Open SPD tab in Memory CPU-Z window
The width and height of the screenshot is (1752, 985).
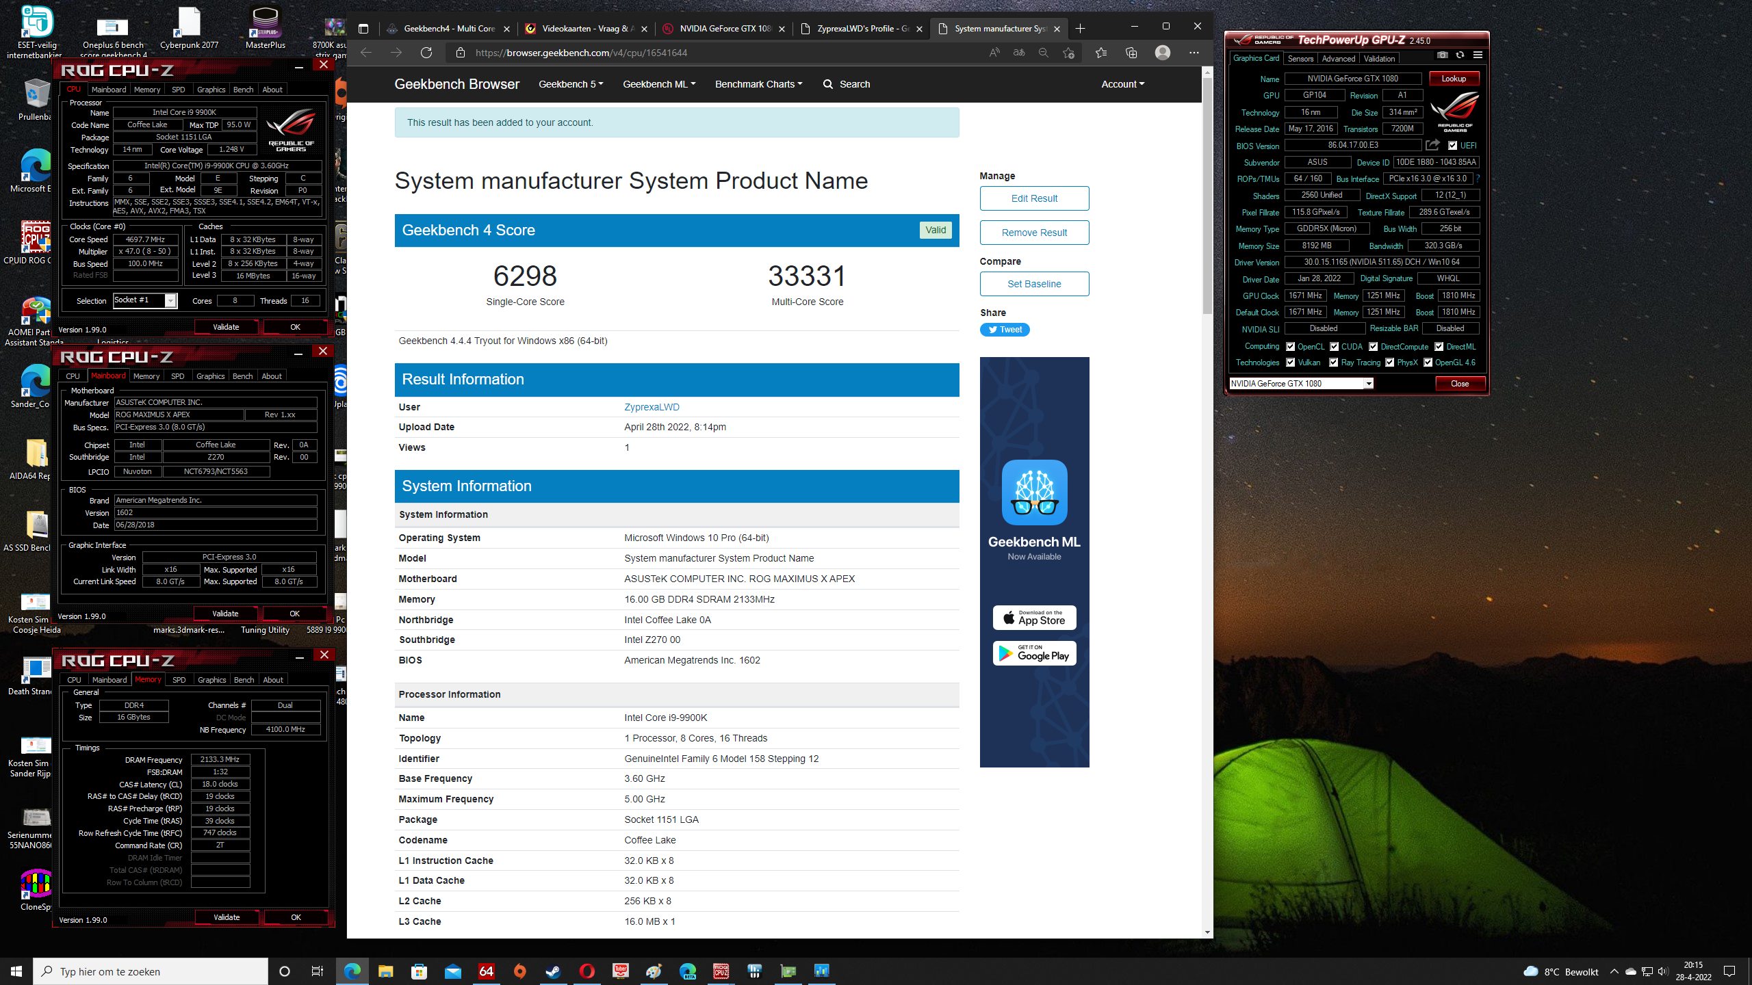179,680
